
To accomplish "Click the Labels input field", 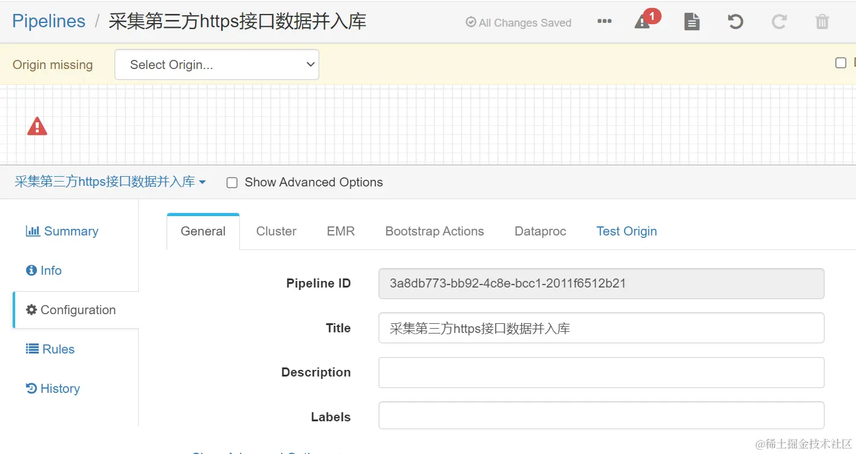I will [601, 415].
